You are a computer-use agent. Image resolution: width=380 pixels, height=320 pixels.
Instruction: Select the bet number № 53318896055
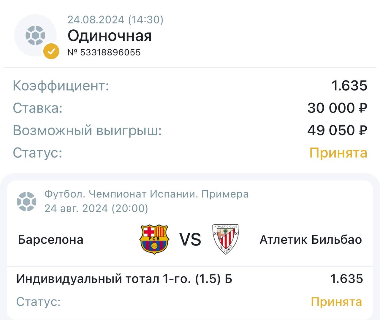click(104, 53)
